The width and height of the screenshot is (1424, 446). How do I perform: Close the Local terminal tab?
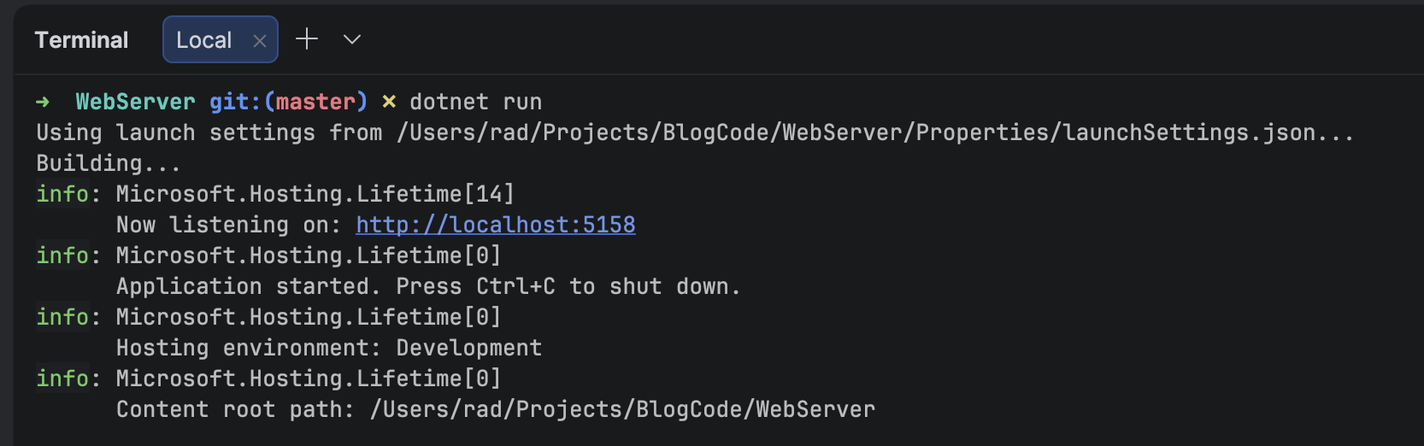coord(260,41)
